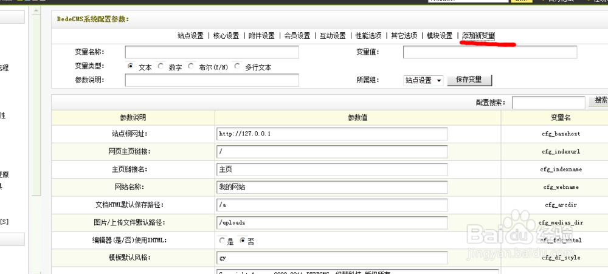Click the 搜索 button next to 配置搜索
Screen dimensions: 608x274
(599, 101)
